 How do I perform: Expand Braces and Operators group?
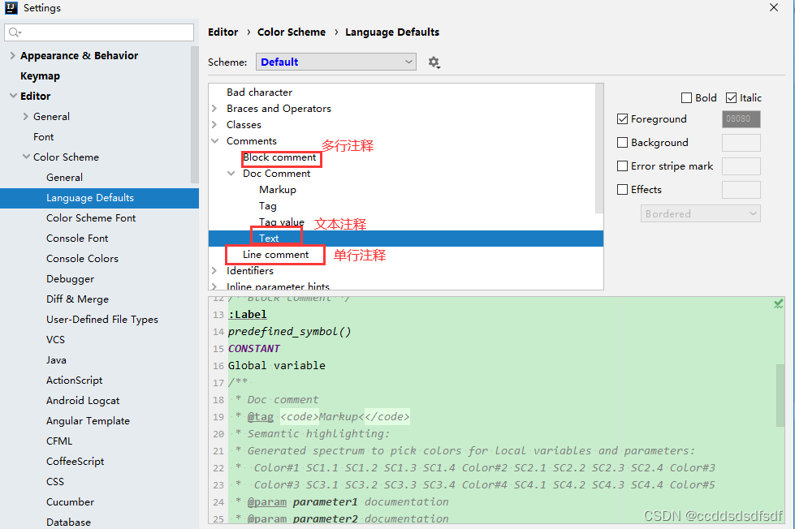pos(214,109)
